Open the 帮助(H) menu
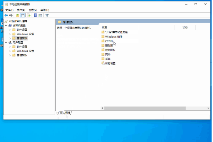This screenshot has height=142, width=213. 45,10
